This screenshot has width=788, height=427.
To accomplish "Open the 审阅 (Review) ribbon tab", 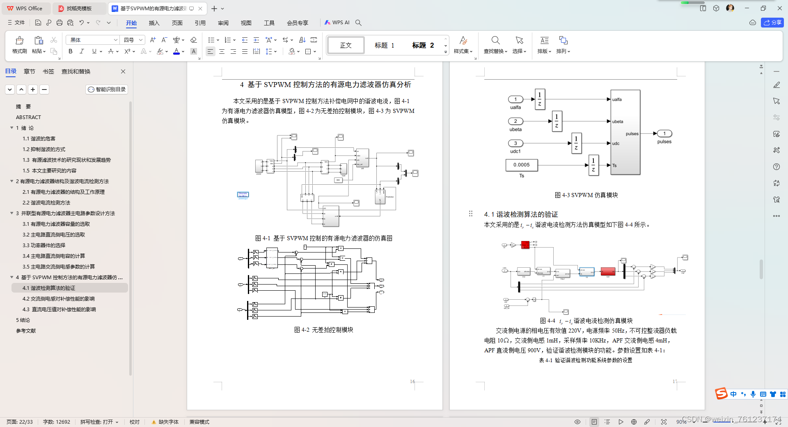I will 223,23.
